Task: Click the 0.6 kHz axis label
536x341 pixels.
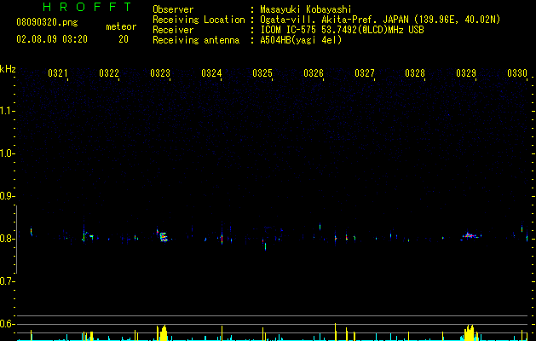Action: pyautogui.click(x=8, y=324)
